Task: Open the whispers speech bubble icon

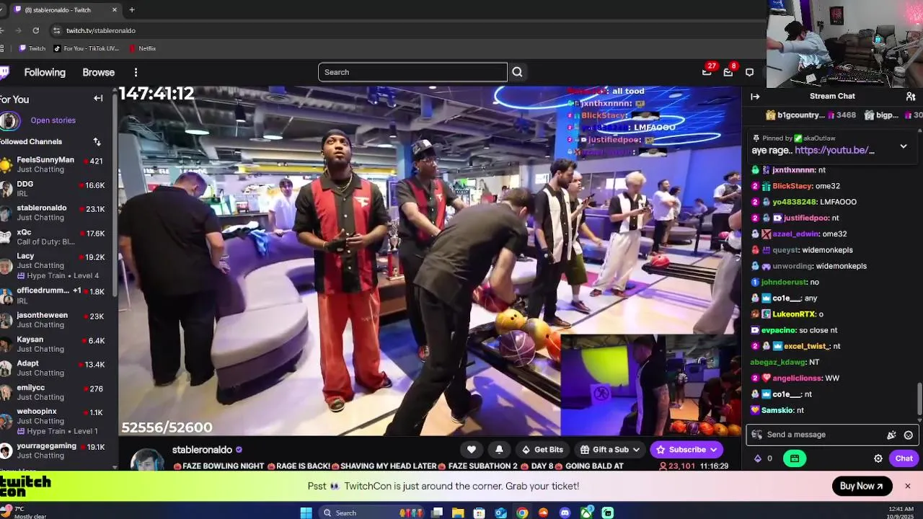Action: coord(749,72)
